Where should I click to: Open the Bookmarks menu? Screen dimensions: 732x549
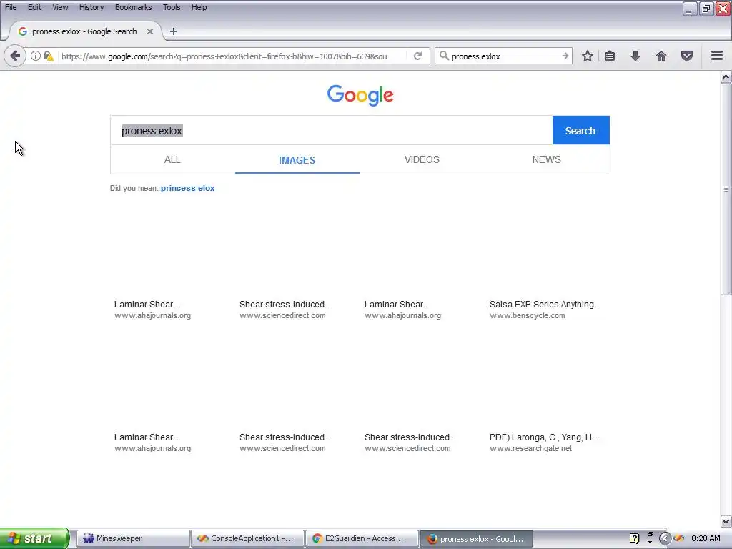click(x=133, y=7)
